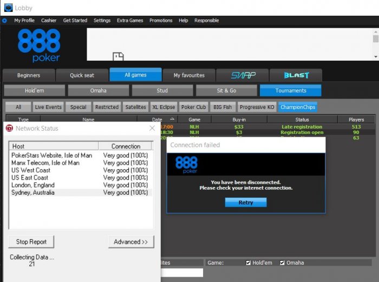379x282 pixels.
Task: Select the $3 Registration open tournament row
Action: pyautogui.click(x=268, y=132)
